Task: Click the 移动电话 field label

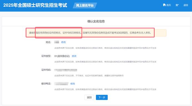Action: point(46,84)
